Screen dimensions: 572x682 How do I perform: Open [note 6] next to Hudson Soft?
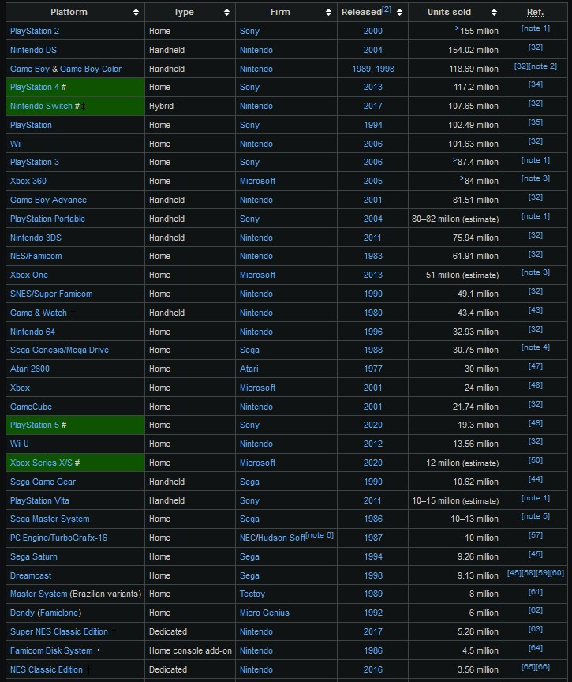tap(320, 535)
